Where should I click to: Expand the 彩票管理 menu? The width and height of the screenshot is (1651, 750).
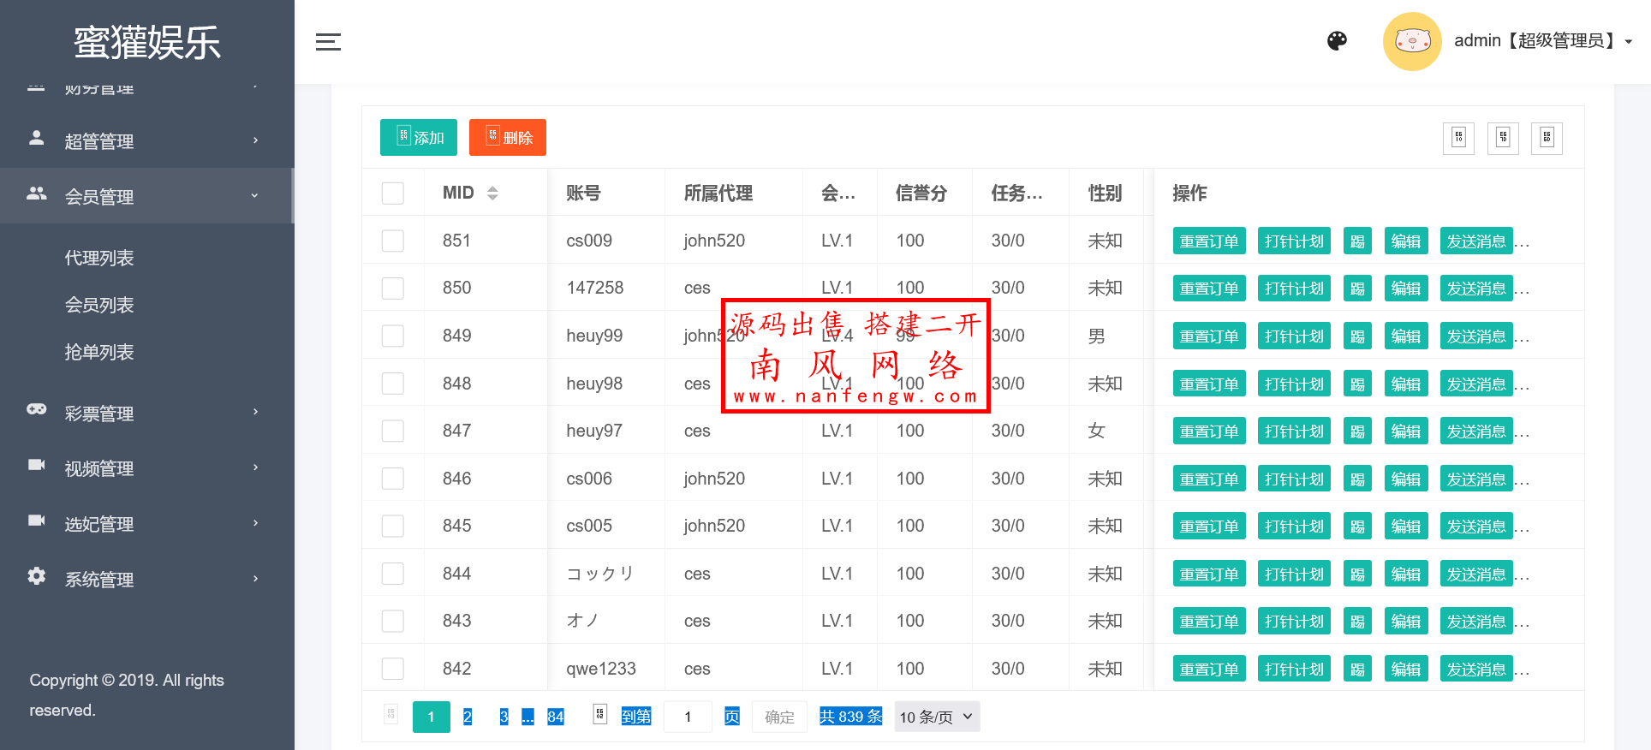[x=147, y=413]
